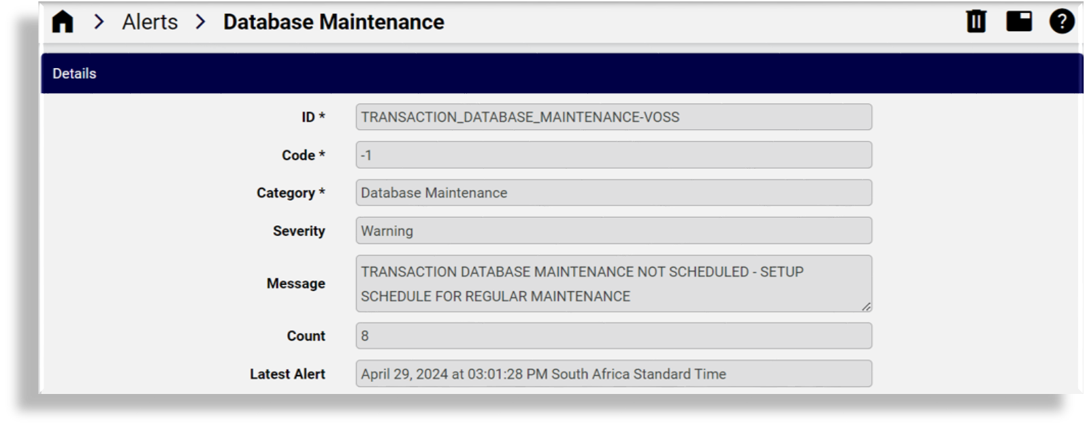Screen dimensions: 1085x428
Task: Click the Message textarea resize handle
Action: [x=866, y=308]
